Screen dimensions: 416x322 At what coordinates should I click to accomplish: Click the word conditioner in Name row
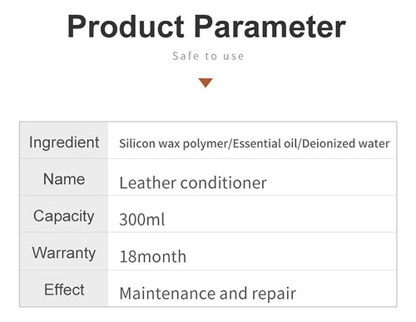click(x=224, y=183)
